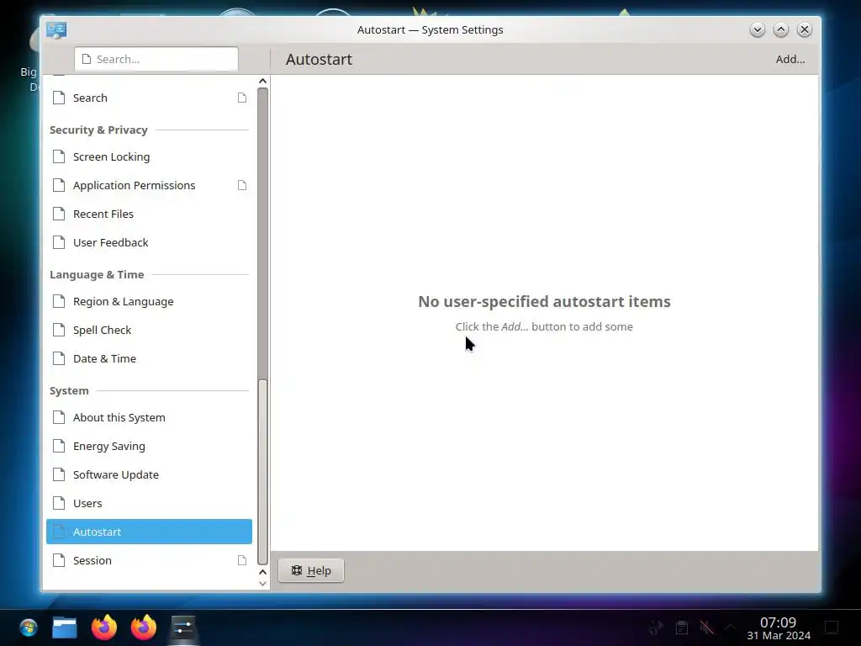Viewport: 861px width, 646px height.
Task: Maximize the System Settings window
Action: 781,29
